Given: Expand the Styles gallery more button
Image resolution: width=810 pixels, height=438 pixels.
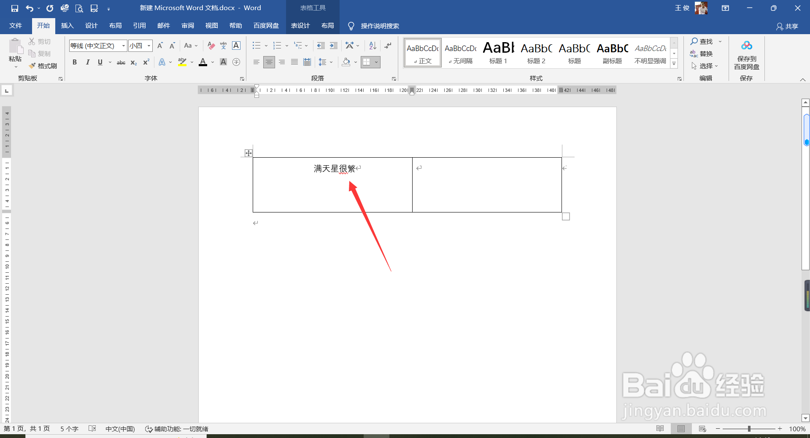Looking at the screenshot, I should (x=674, y=64).
